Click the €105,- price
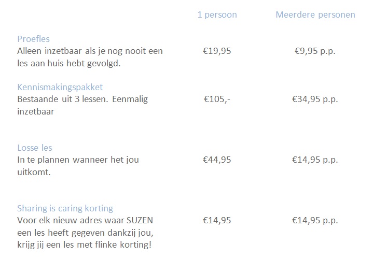Screen dimensions: 387x258 tap(217, 99)
